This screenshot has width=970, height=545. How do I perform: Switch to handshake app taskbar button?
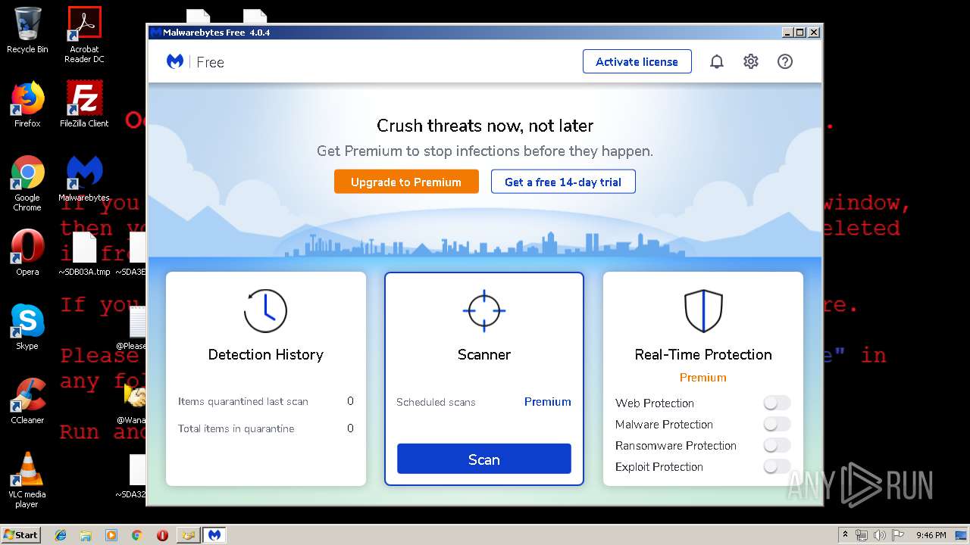(188, 535)
